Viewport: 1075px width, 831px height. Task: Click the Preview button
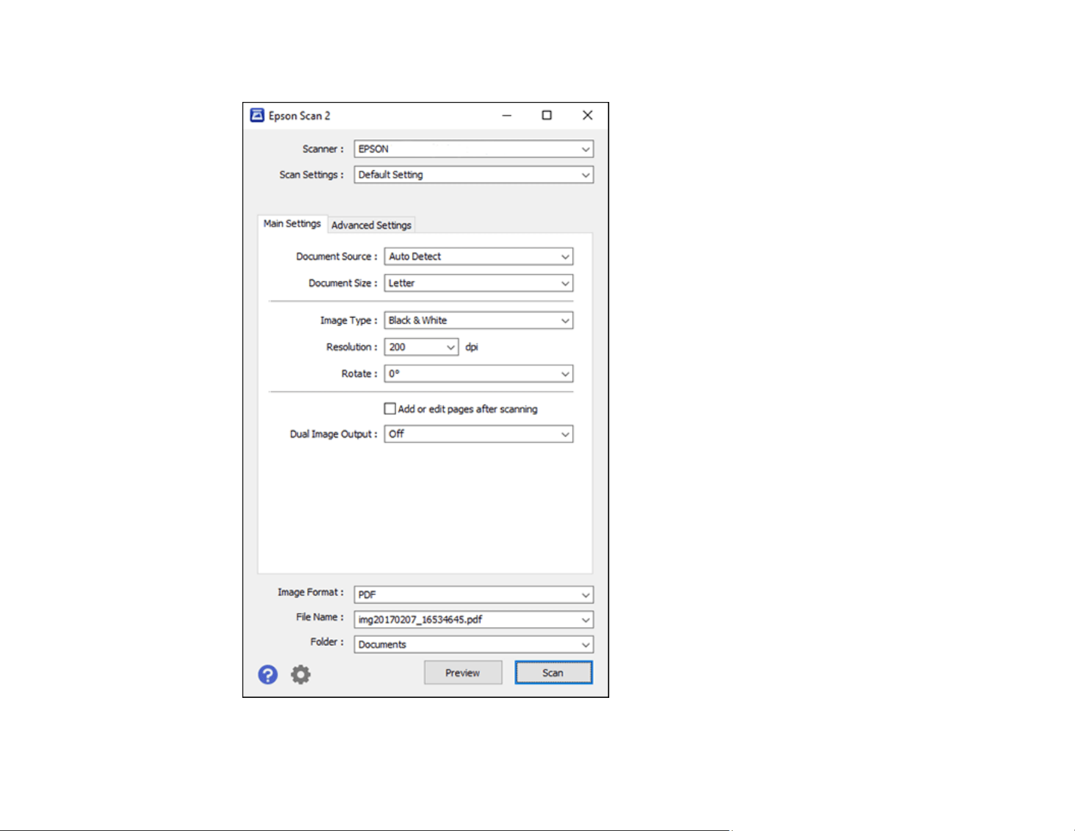coord(463,672)
